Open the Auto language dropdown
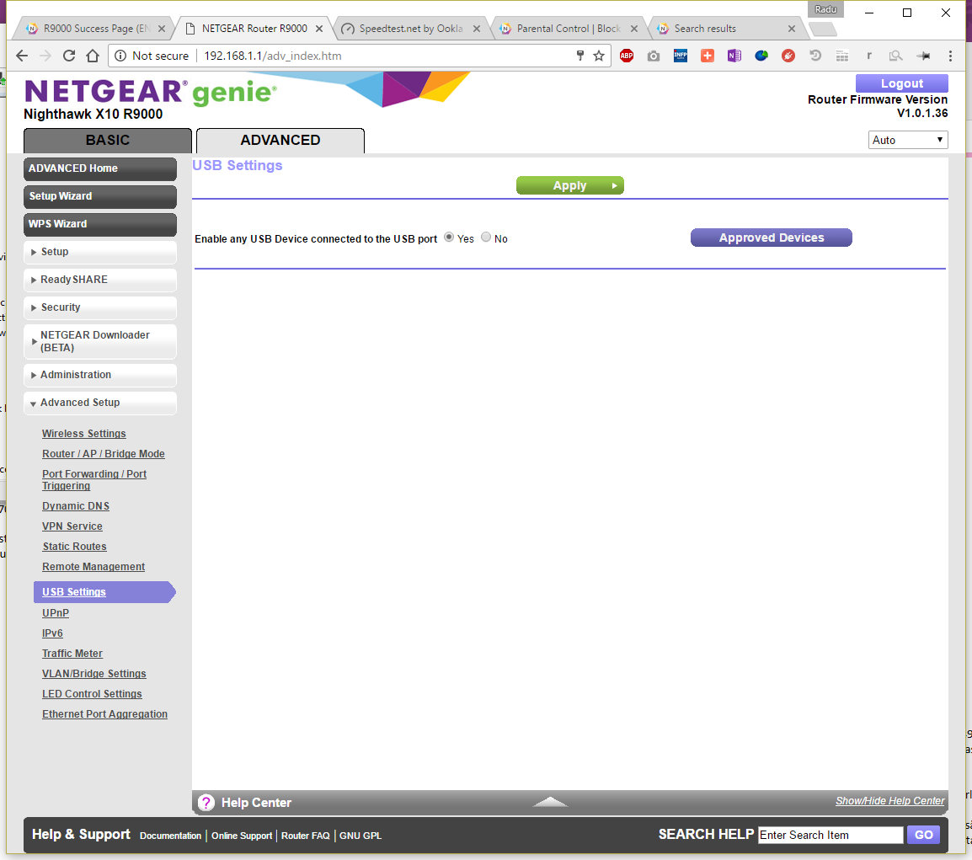972x860 pixels. coord(907,140)
